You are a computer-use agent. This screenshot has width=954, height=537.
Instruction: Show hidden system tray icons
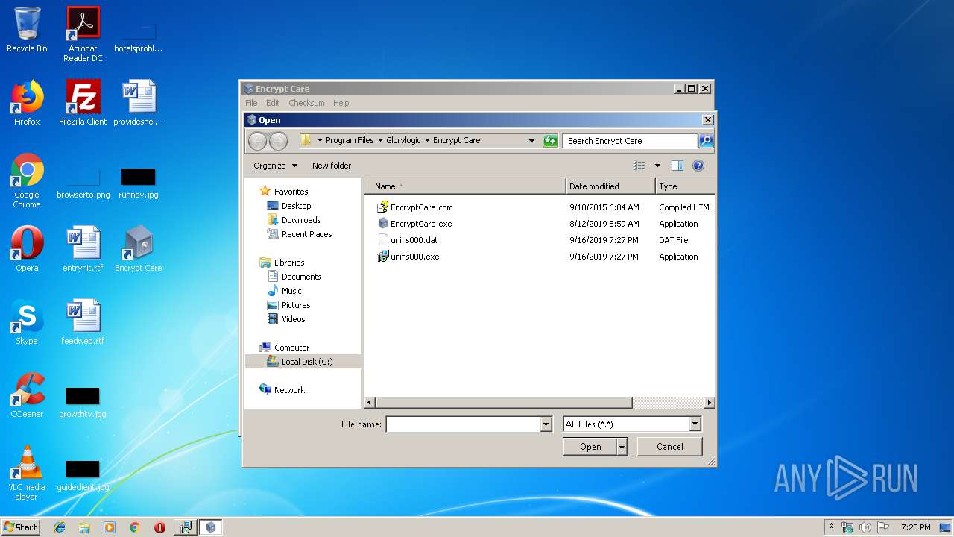(831, 527)
